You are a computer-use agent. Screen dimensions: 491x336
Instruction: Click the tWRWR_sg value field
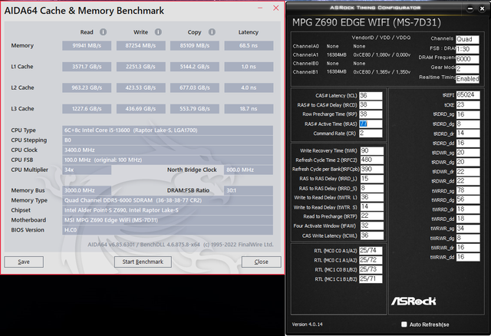pos(468,229)
